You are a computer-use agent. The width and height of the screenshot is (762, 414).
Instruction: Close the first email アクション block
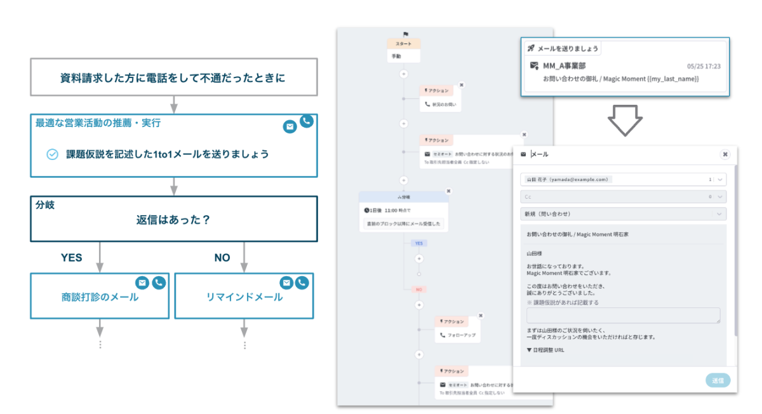[x=524, y=134]
